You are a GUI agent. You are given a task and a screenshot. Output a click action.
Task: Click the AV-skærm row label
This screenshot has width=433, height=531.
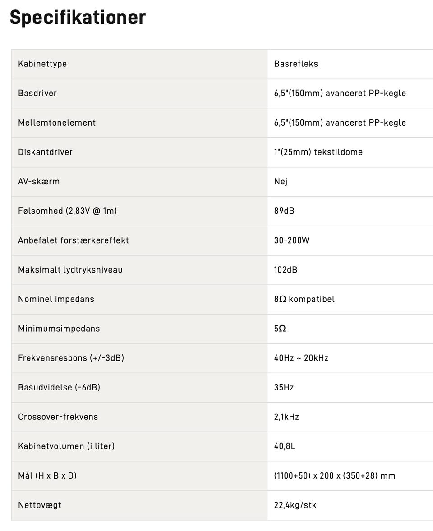point(39,181)
